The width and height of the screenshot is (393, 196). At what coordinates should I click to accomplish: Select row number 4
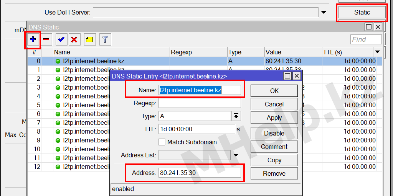pyautogui.click(x=38, y=96)
